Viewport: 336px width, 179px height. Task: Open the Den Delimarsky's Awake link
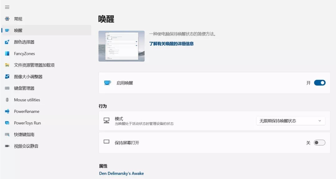[x=121, y=173]
